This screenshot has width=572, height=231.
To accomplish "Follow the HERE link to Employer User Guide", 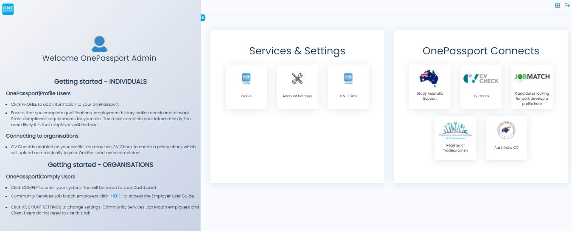I will [116, 196].
